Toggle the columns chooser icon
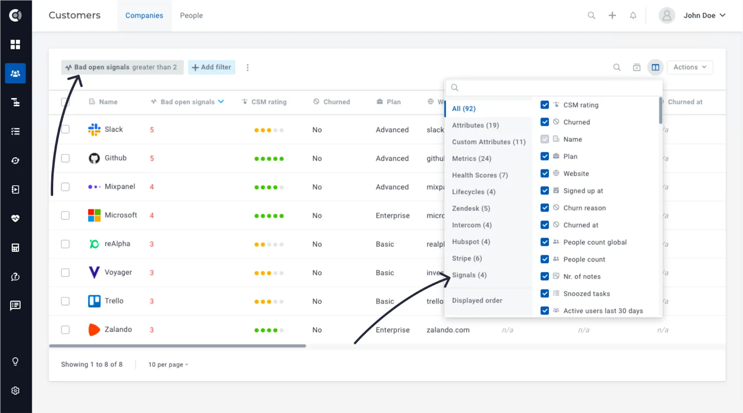The image size is (743, 413). [655, 67]
